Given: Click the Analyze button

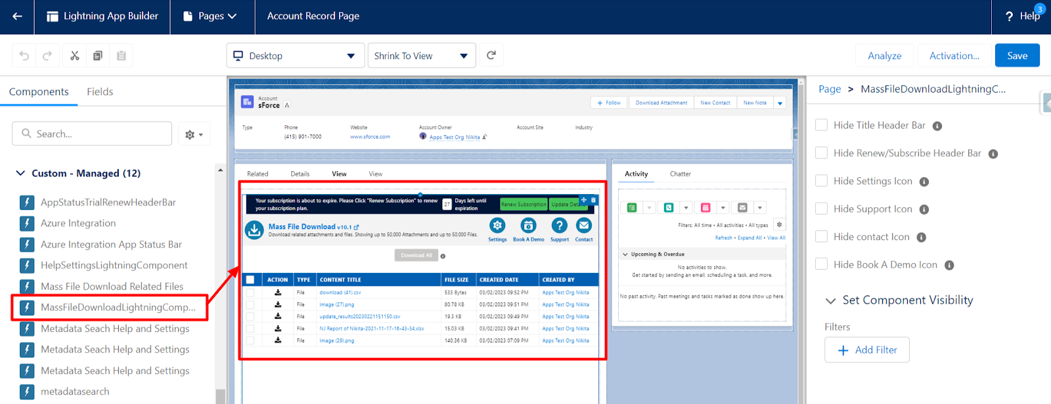Looking at the screenshot, I should pyautogui.click(x=885, y=56).
